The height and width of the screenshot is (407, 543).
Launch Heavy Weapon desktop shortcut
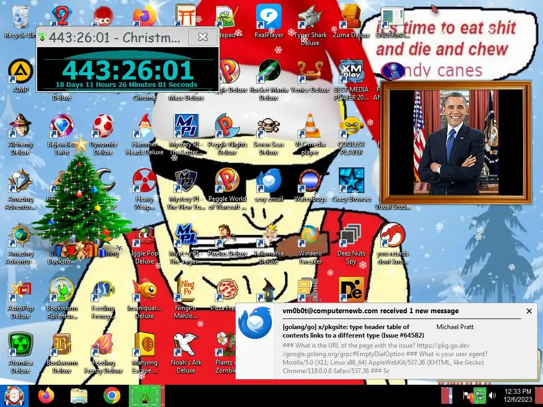coord(144,189)
